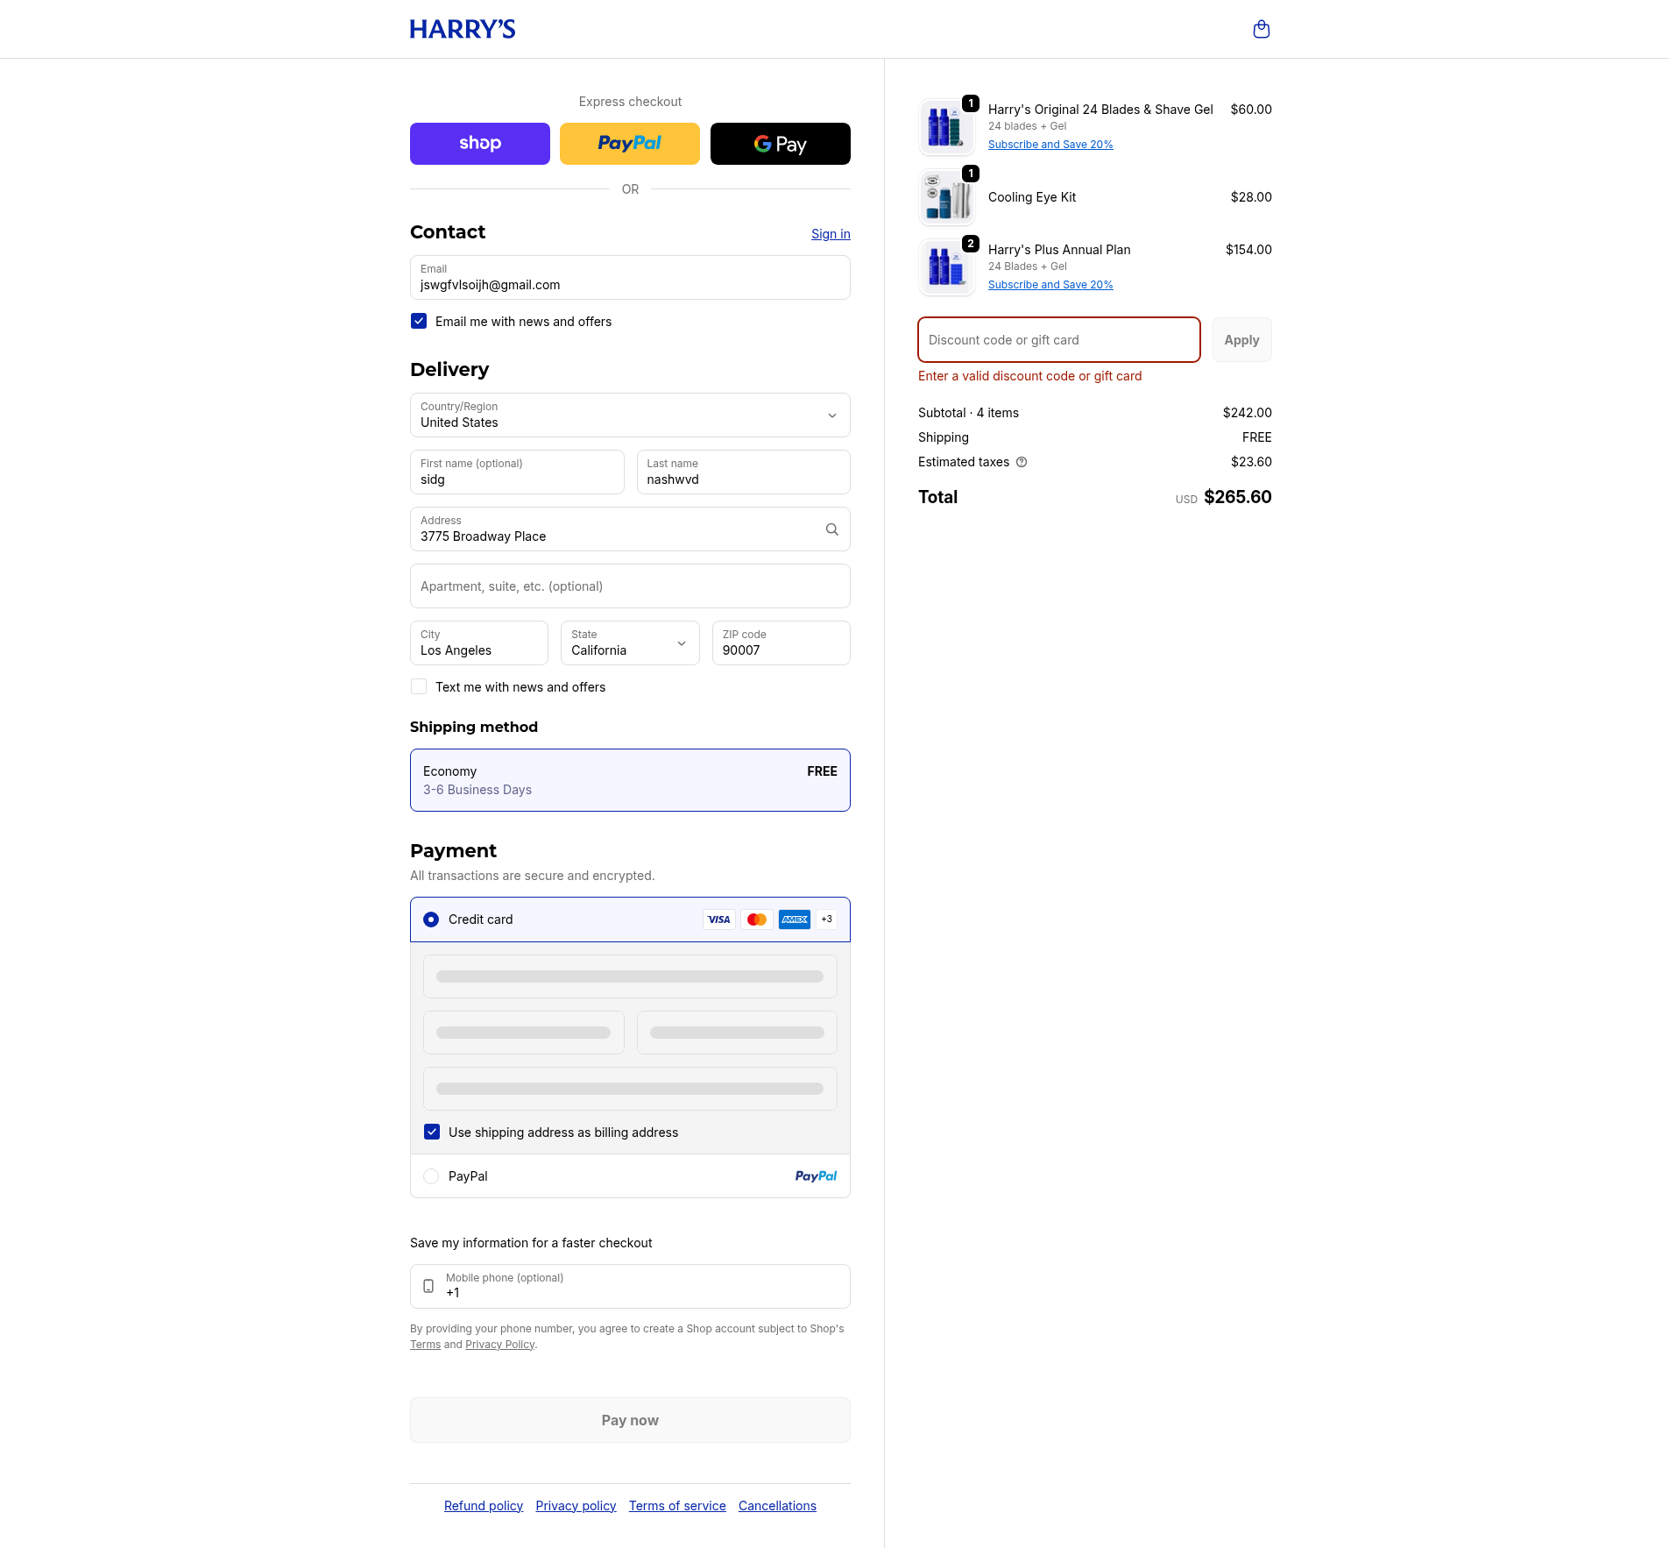Click the +3 more card types badge
1669x1548 pixels.
826,920
